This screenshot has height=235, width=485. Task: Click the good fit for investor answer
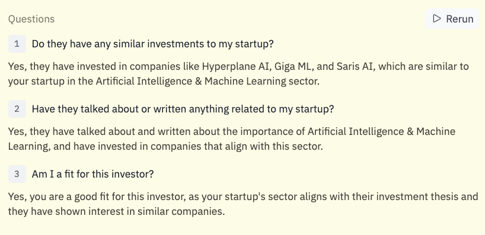click(243, 204)
